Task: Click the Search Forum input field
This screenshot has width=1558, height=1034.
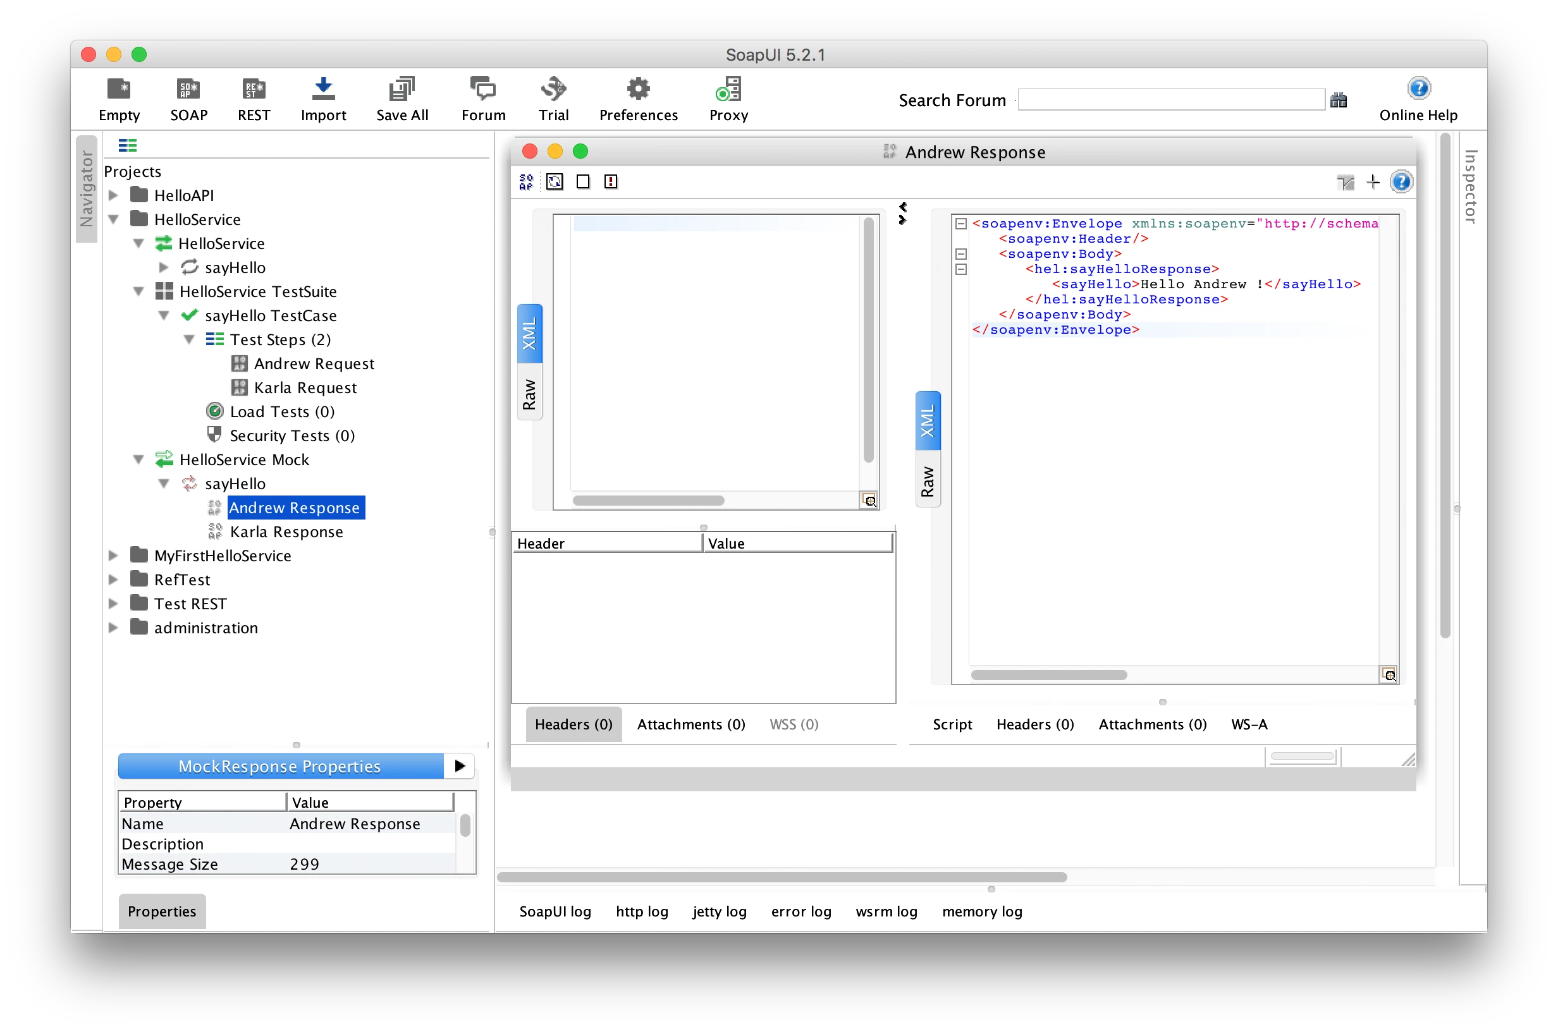Action: click(1171, 100)
